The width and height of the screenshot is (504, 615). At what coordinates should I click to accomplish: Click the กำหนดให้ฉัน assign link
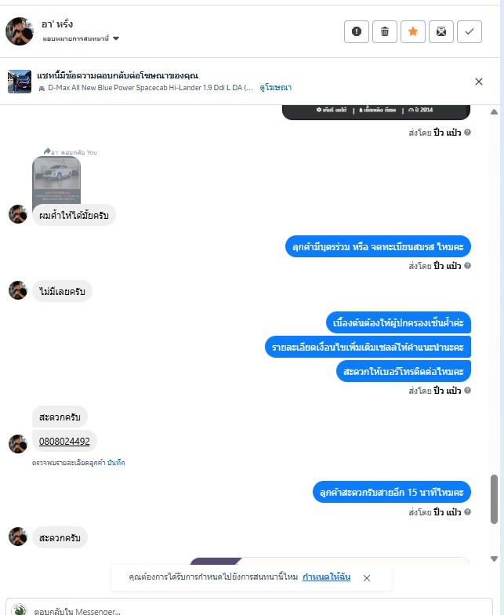point(326,577)
